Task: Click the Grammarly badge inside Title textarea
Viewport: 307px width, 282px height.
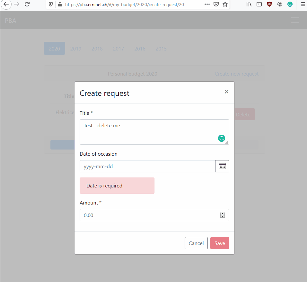Action: tap(222, 138)
